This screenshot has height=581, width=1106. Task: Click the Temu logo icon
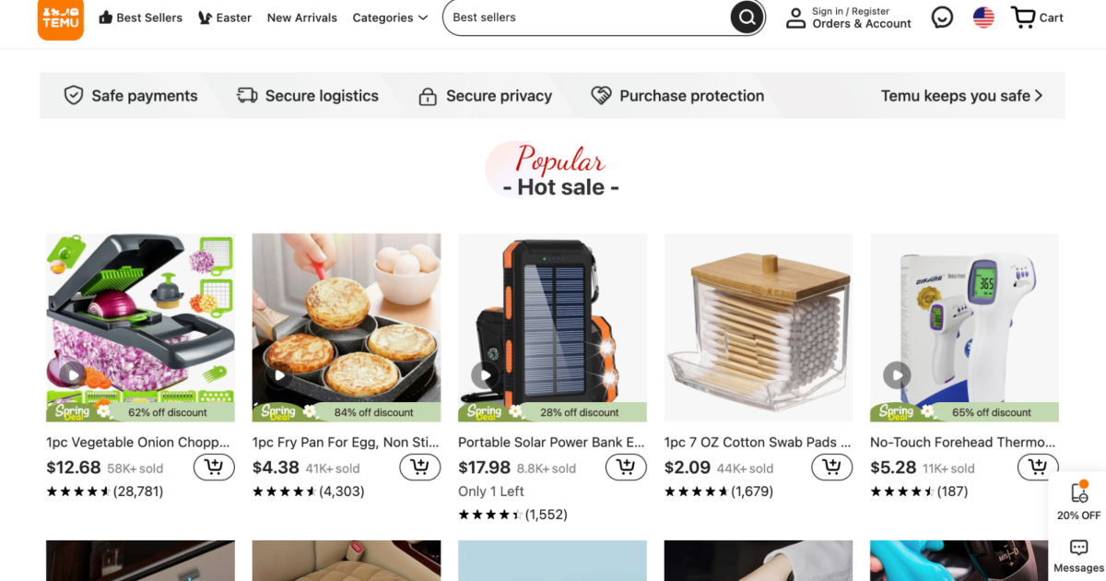click(x=60, y=18)
